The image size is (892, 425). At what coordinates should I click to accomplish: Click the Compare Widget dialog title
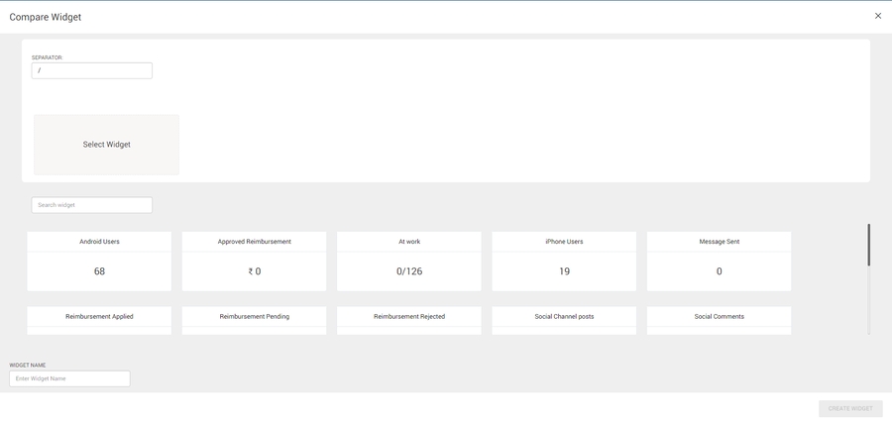click(46, 17)
